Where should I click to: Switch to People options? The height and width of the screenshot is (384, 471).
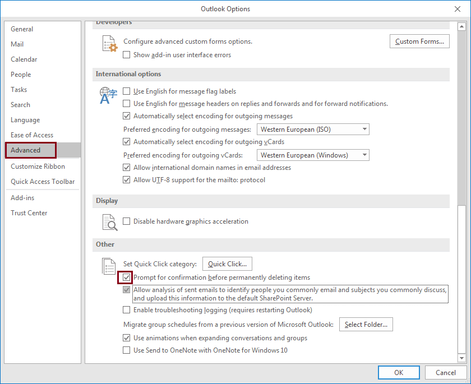[43, 75]
